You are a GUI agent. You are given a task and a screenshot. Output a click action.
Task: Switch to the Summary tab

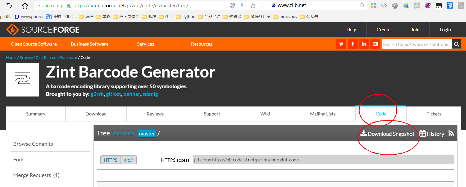(x=36, y=114)
